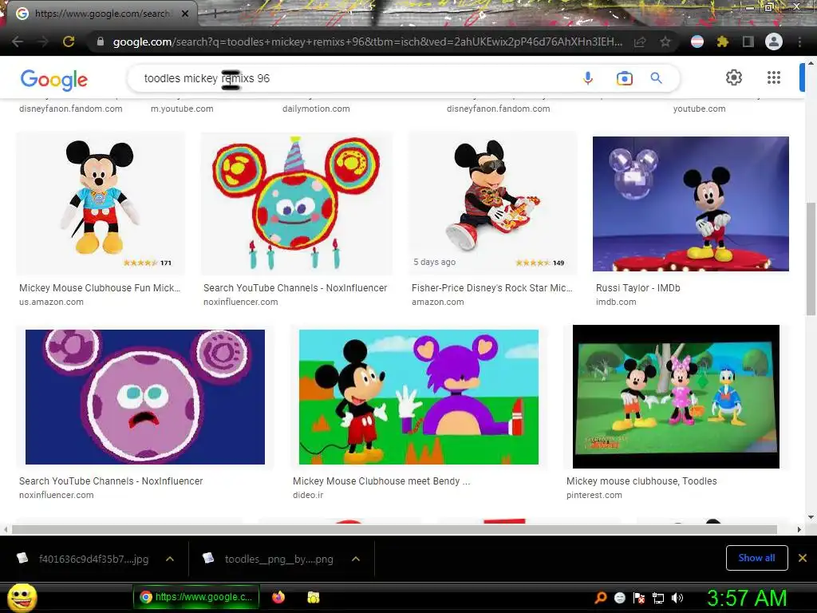Click the share page icon in address bar
Image resolution: width=817 pixels, height=613 pixels.
pos(640,42)
